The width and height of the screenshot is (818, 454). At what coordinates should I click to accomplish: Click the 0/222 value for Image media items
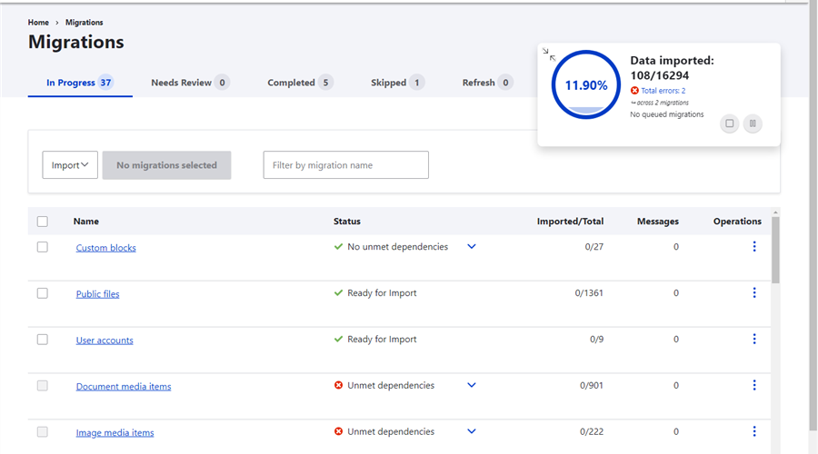(x=592, y=431)
